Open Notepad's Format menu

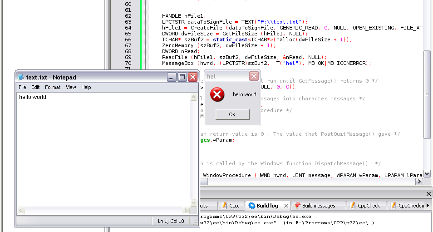tap(53, 87)
